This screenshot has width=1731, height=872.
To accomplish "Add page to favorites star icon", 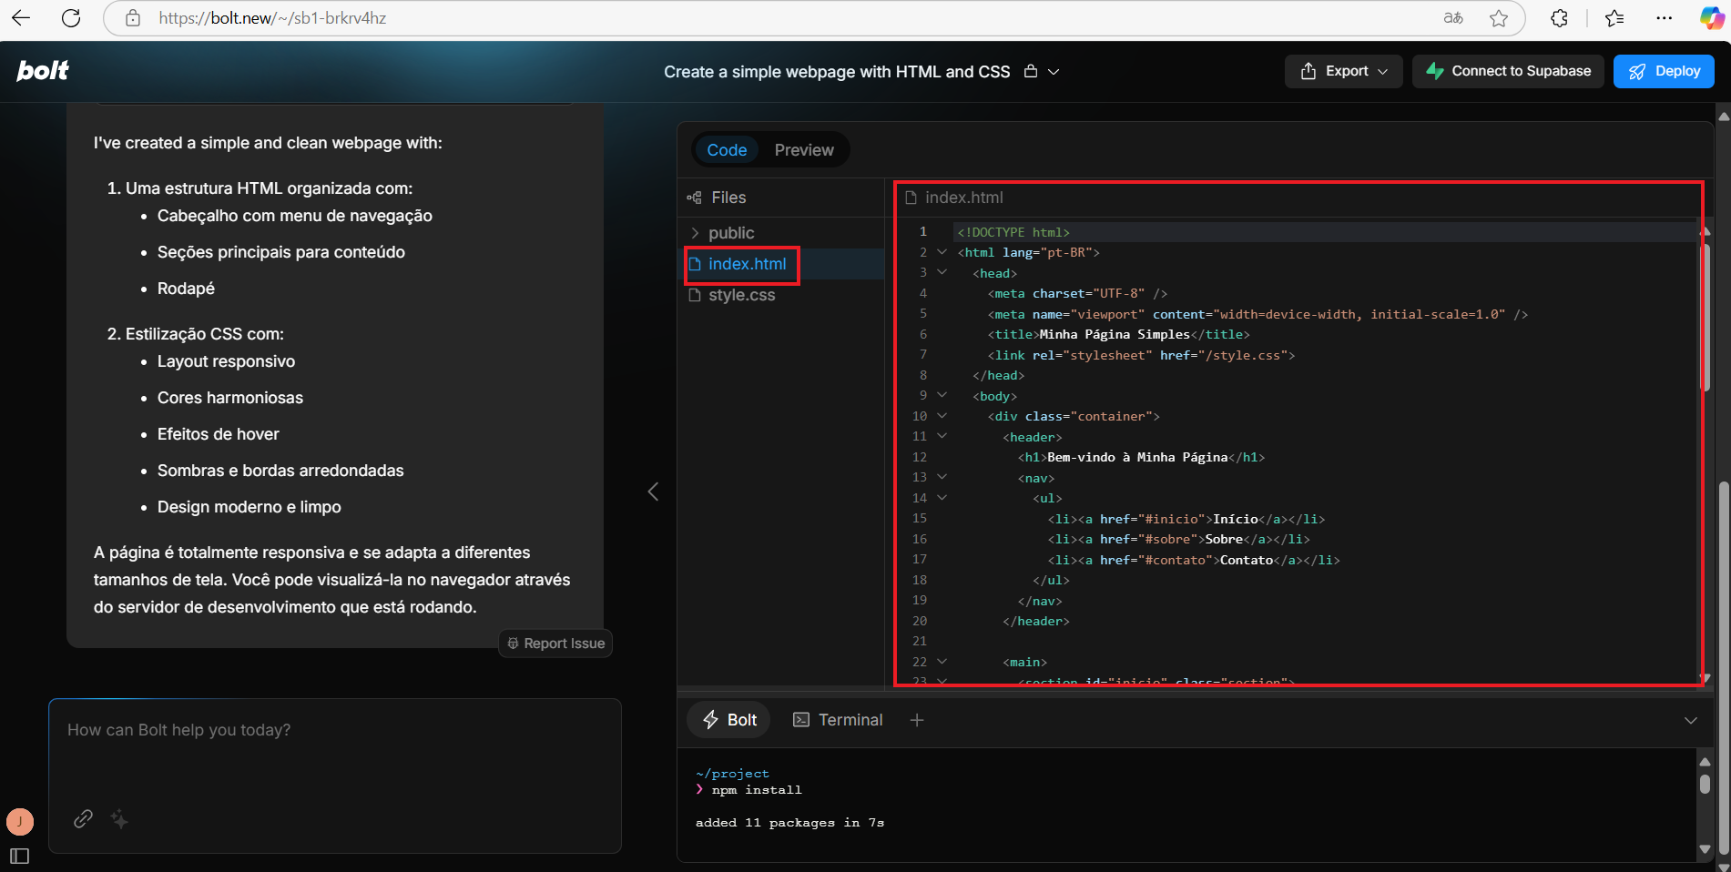I will coord(1499,18).
